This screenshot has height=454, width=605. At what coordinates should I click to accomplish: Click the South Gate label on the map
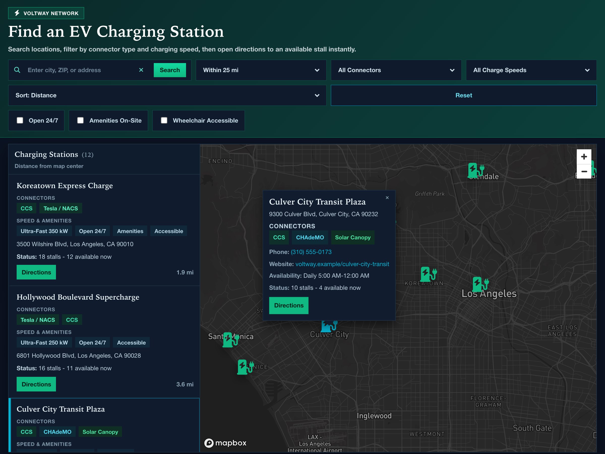click(x=532, y=428)
